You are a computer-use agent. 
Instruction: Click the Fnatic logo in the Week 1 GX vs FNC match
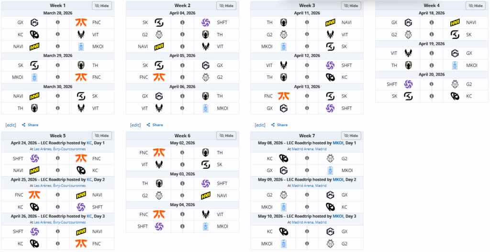click(x=81, y=22)
